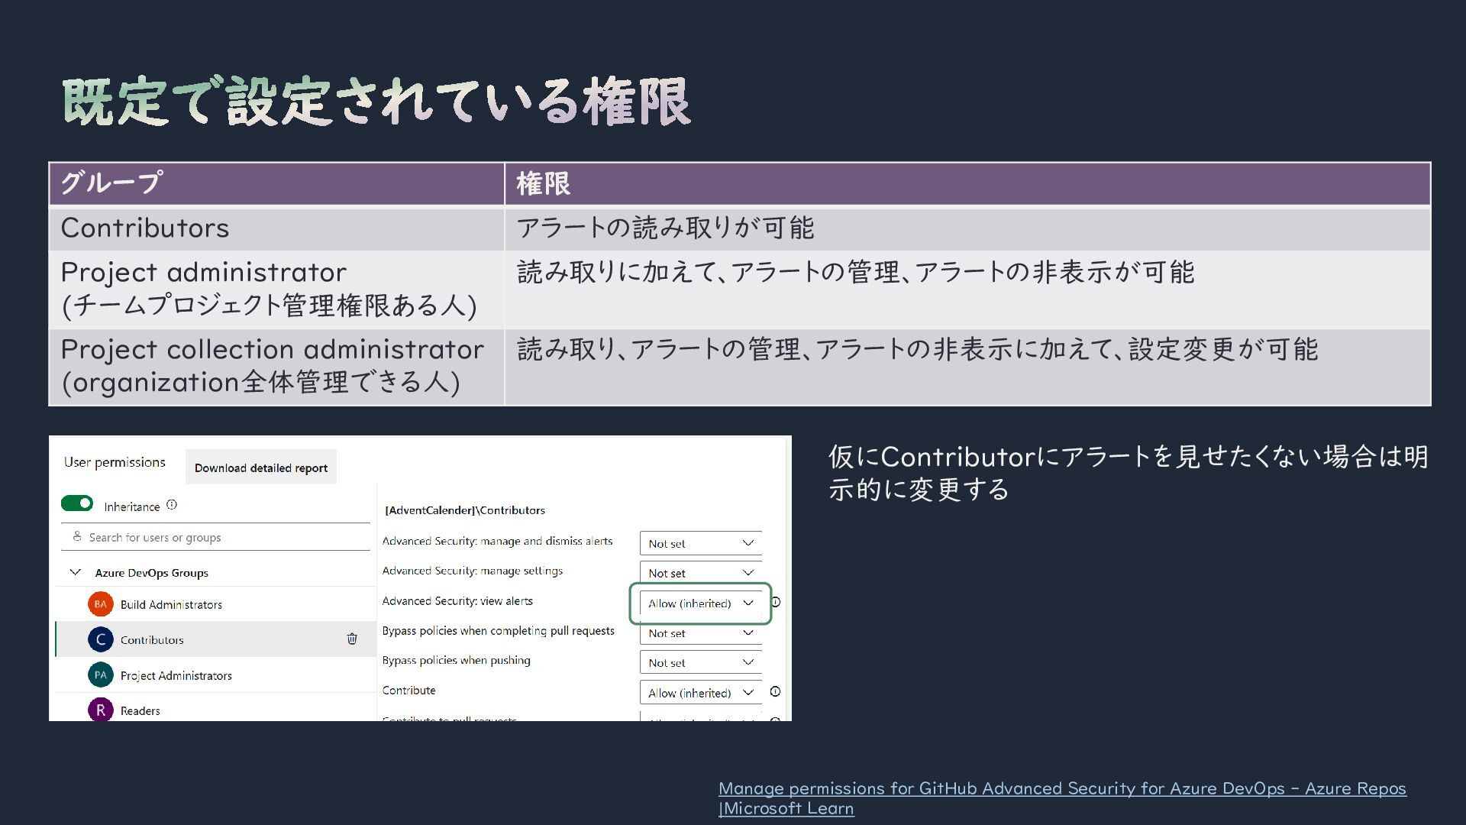The width and height of the screenshot is (1466, 825).
Task: Select Project Administrators in the group list
Action: click(176, 675)
